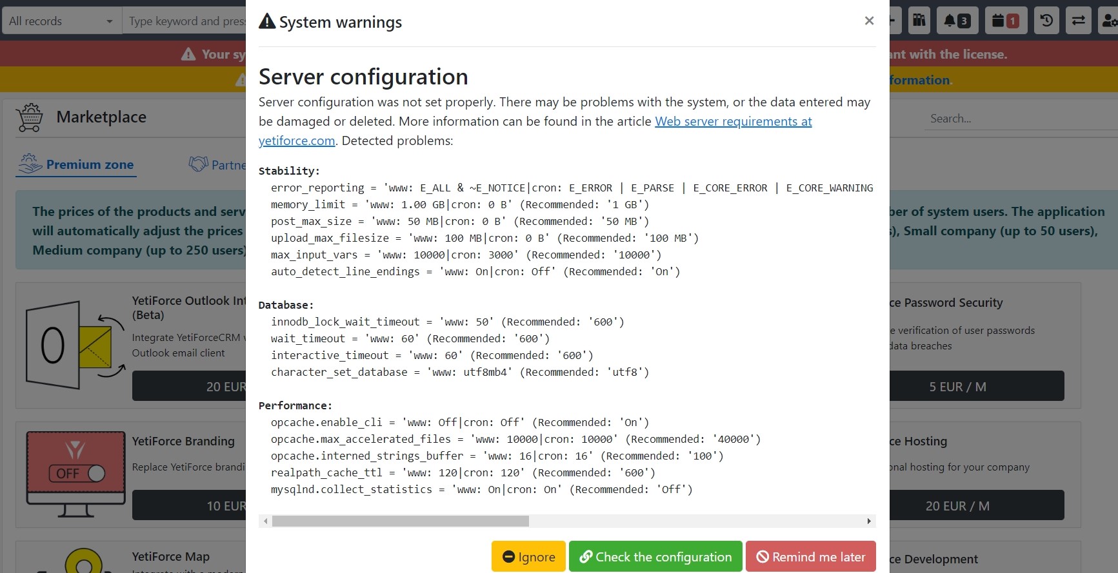Screen dimensions: 1118x573
Task: Click the YetiForce Branding title
Action: pyautogui.click(x=183, y=441)
